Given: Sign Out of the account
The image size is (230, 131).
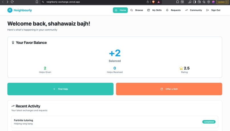Looking at the screenshot, I should [x=213, y=10].
